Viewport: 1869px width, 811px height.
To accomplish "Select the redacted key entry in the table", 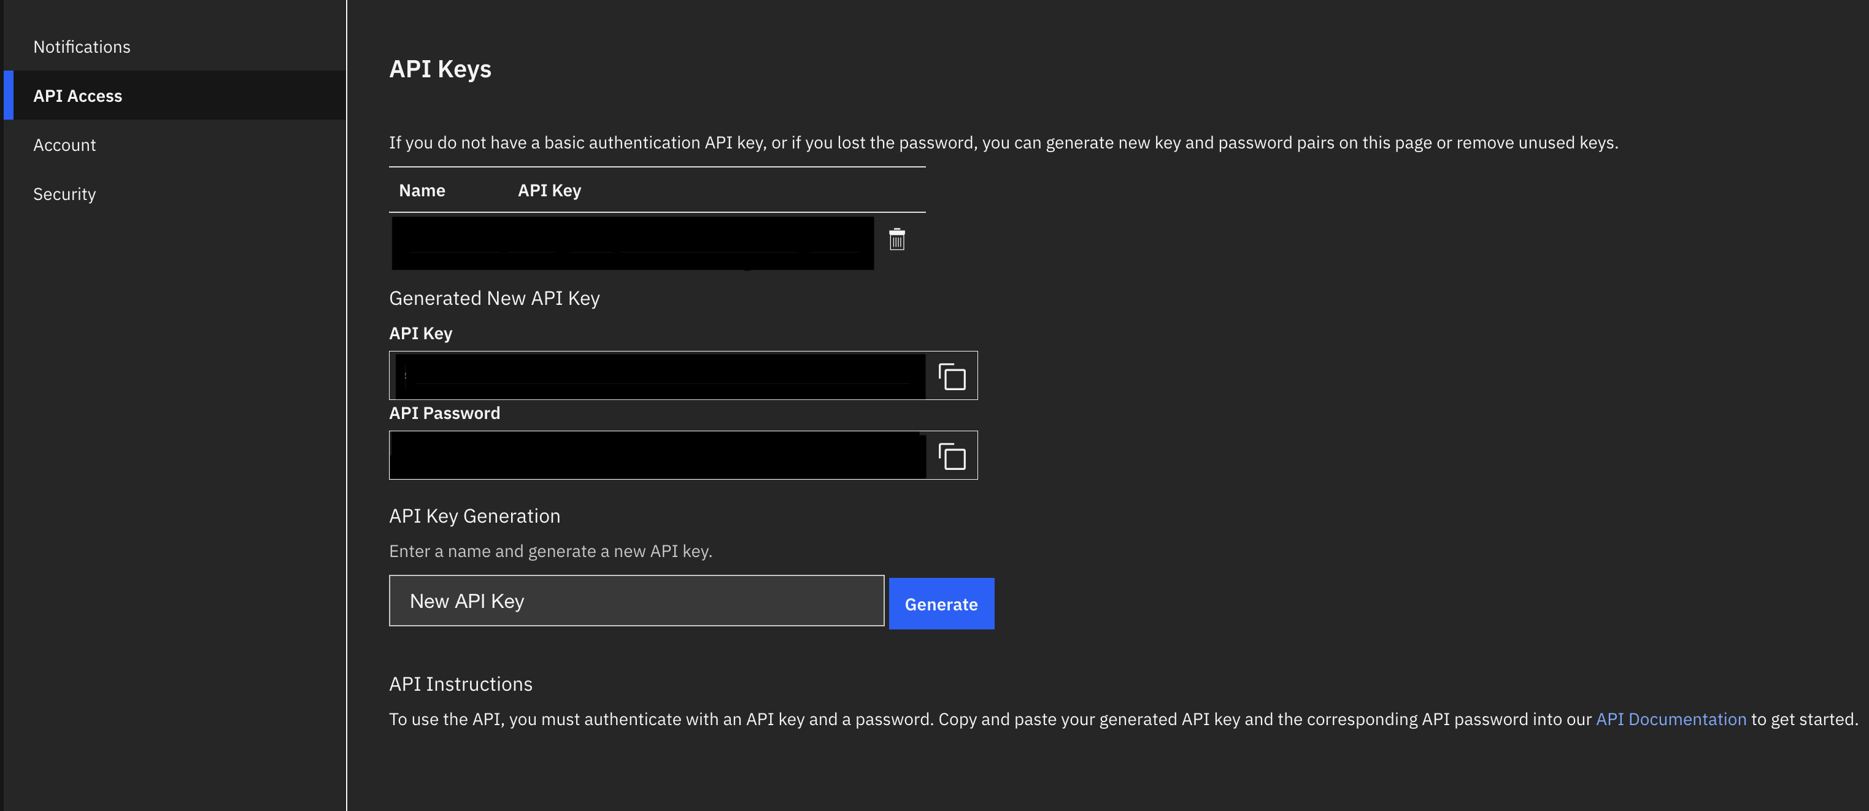I will [x=631, y=242].
